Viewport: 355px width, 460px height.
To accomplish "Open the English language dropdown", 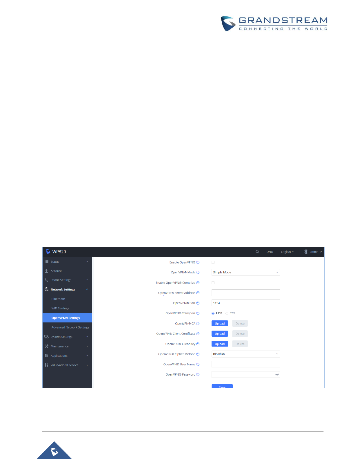I will (x=287, y=252).
